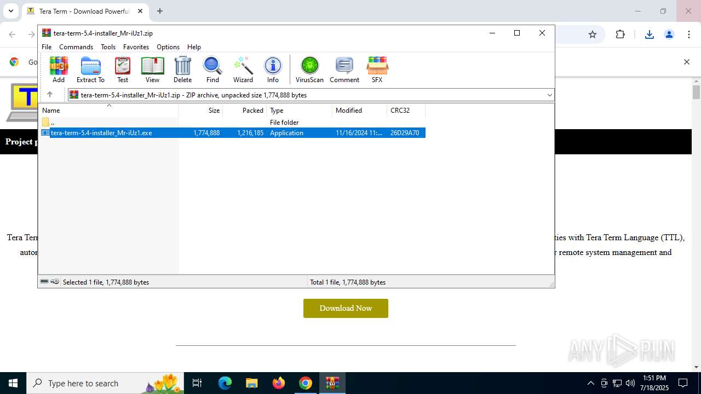Open File Explorer from taskbar
The height and width of the screenshot is (394, 701).
click(251, 383)
